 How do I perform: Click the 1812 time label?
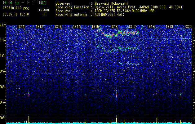39,27
